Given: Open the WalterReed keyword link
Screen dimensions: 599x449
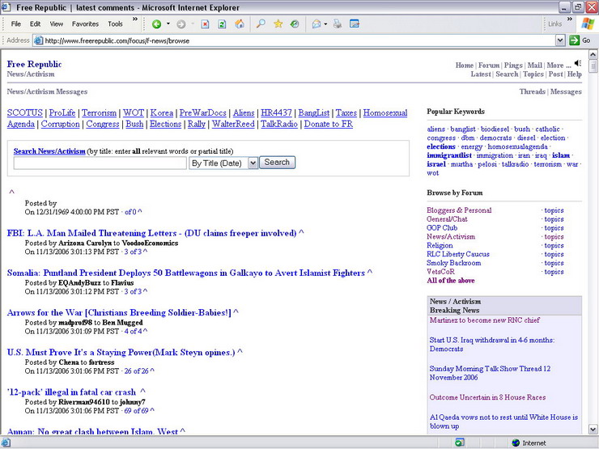Looking at the screenshot, I should click(233, 124).
